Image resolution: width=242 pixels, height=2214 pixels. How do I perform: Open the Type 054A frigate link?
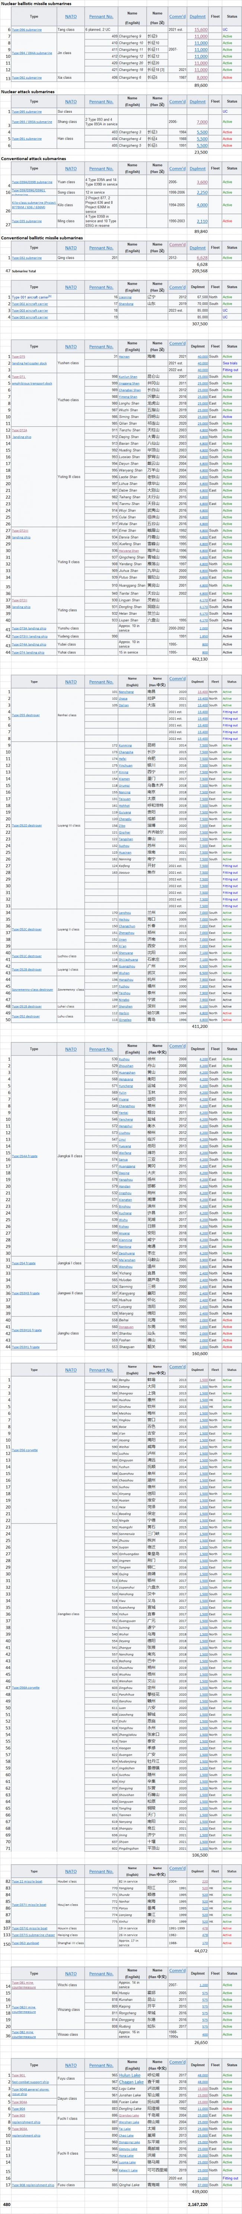pos(24,1156)
